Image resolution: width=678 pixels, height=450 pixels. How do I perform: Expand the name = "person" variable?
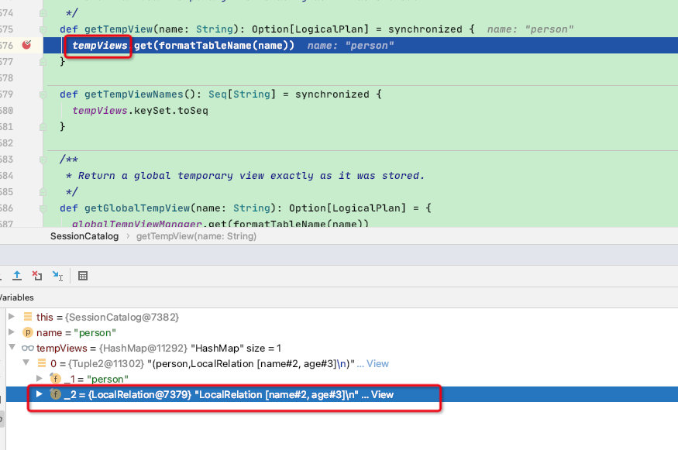pos(12,332)
